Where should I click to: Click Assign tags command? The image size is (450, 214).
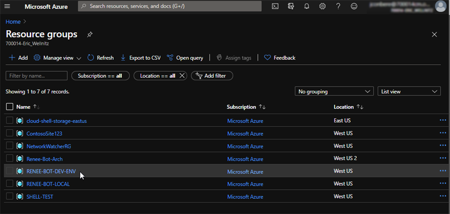tap(234, 58)
